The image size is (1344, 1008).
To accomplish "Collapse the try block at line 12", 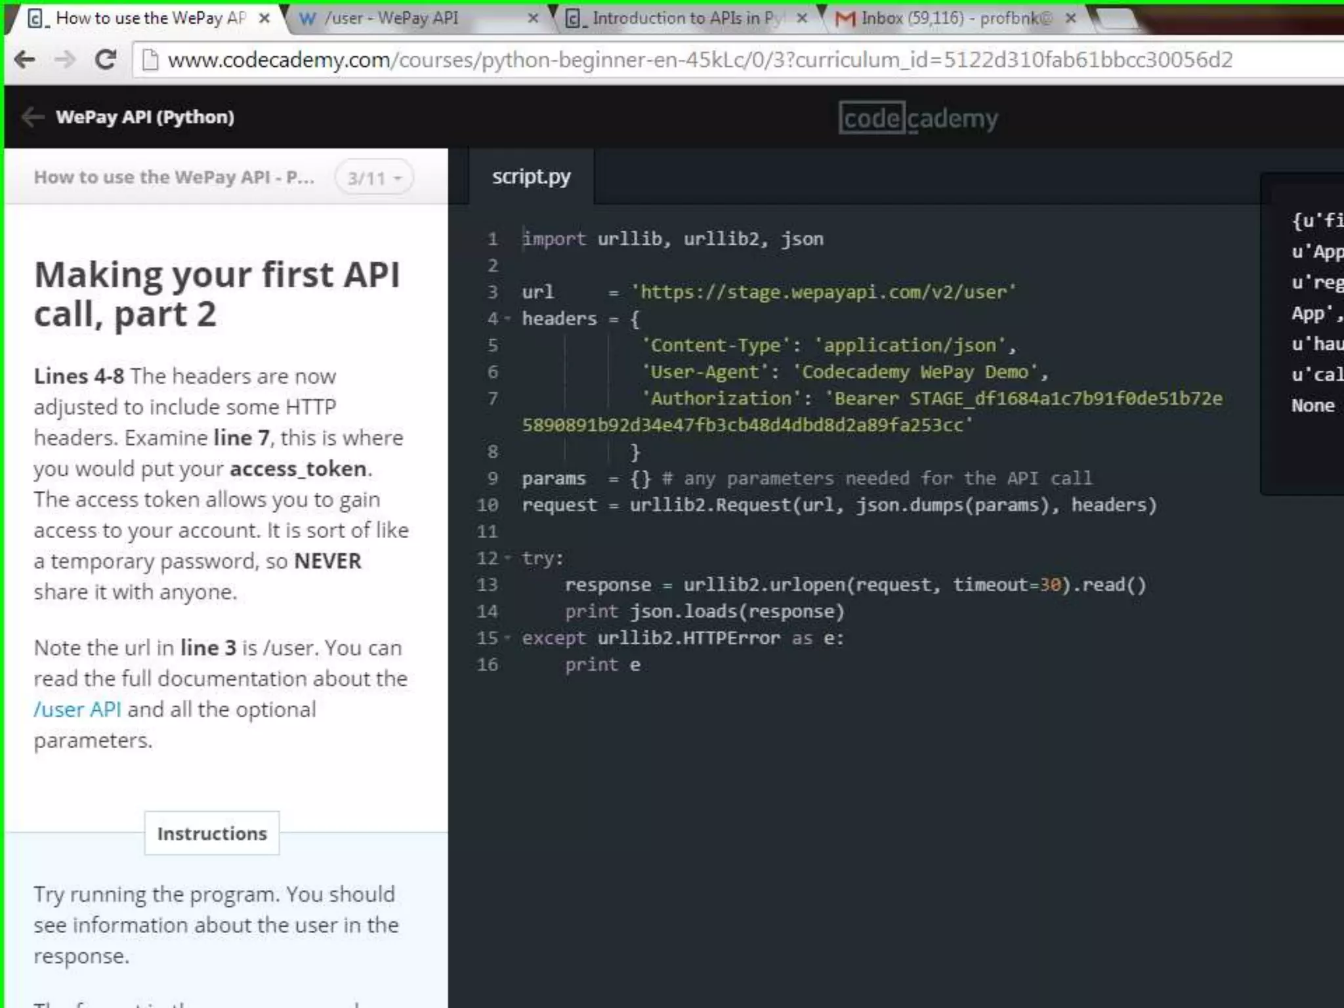I will pos(508,558).
